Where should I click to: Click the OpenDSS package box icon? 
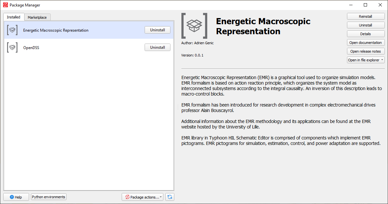click(x=12, y=47)
